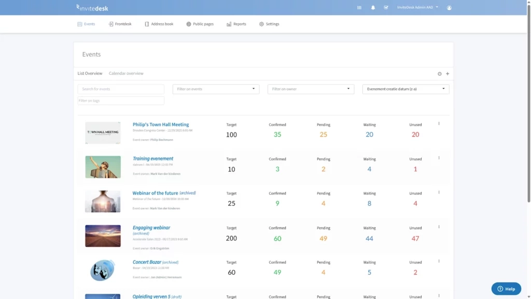Open the Reports menu
Screen dimensions: 531x299
[236, 24]
